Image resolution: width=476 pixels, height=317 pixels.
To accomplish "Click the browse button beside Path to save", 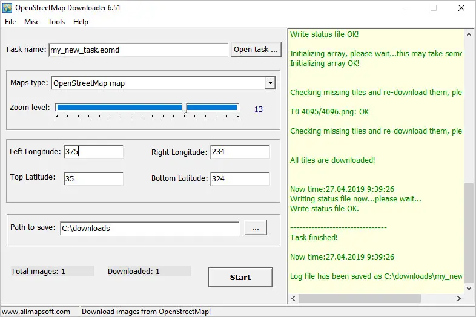I will click(256, 228).
